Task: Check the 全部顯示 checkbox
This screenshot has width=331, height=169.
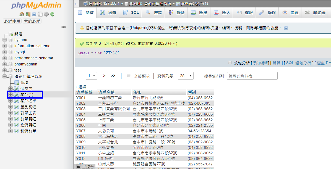Action: [x=128, y=76]
